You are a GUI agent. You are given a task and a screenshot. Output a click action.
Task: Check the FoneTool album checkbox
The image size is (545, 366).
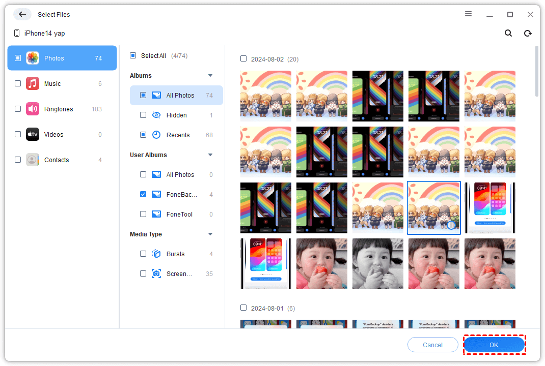(143, 214)
